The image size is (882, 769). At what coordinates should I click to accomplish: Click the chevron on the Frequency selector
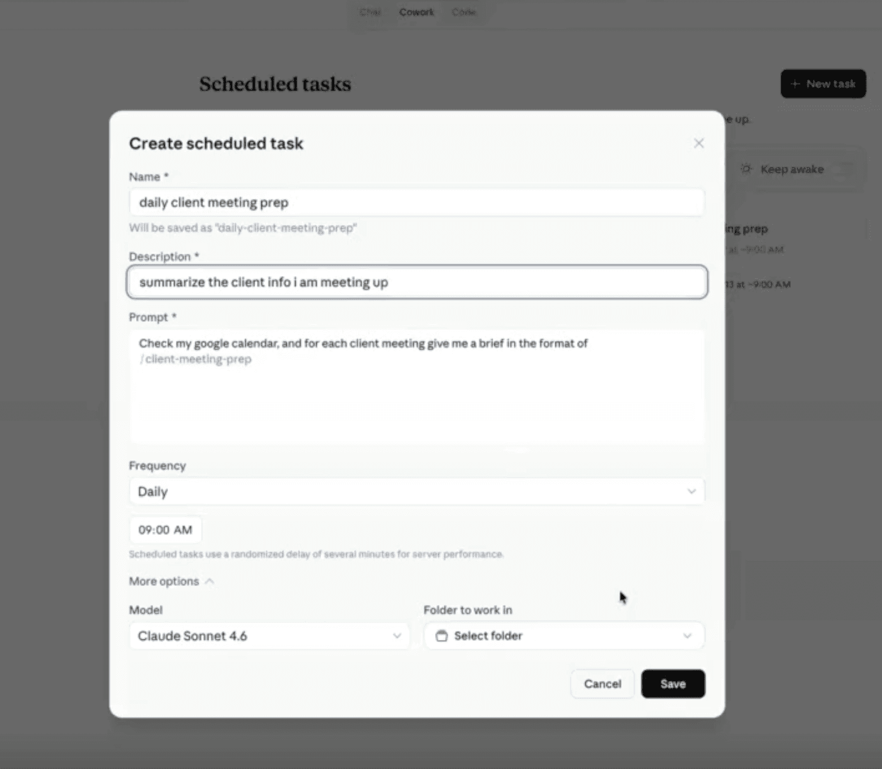pos(692,491)
